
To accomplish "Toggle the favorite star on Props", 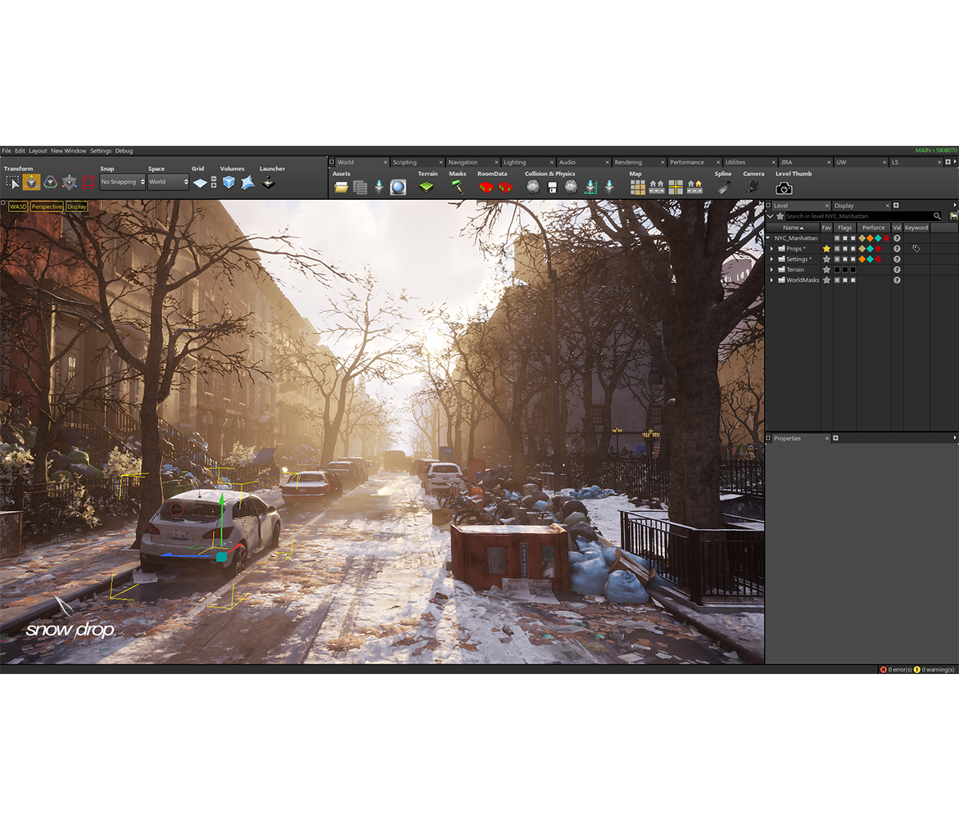I will coord(826,248).
